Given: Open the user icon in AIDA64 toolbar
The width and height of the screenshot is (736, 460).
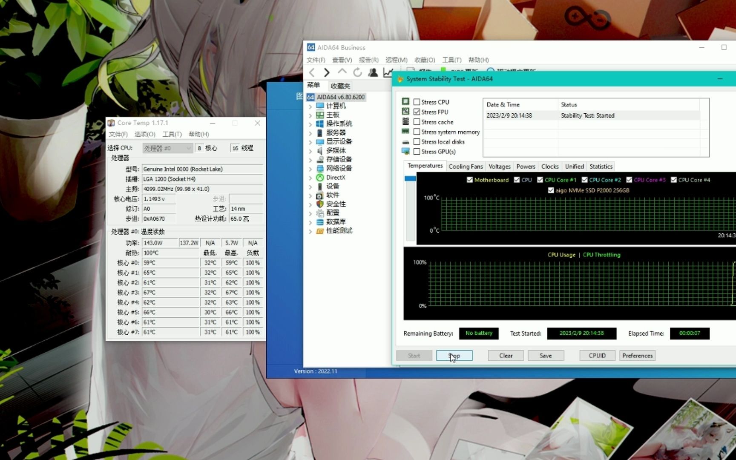Looking at the screenshot, I should point(373,72).
